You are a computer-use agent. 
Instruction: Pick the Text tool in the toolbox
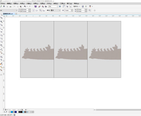pyautogui.click(x=1, y=45)
